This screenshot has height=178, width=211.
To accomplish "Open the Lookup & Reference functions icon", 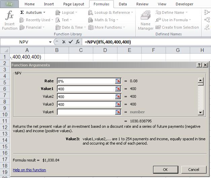I will tap(91, 12).
